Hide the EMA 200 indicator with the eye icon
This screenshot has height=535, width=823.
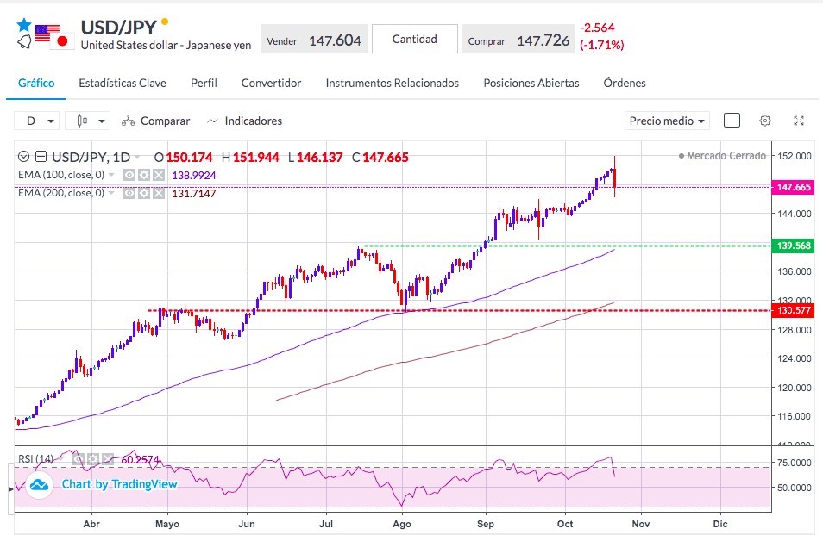[129, 193]
